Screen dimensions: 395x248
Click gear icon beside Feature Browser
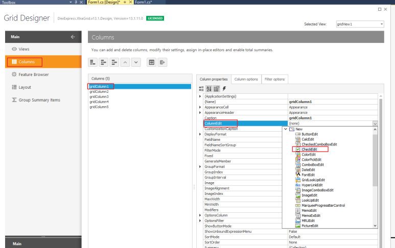click(14, 75)
